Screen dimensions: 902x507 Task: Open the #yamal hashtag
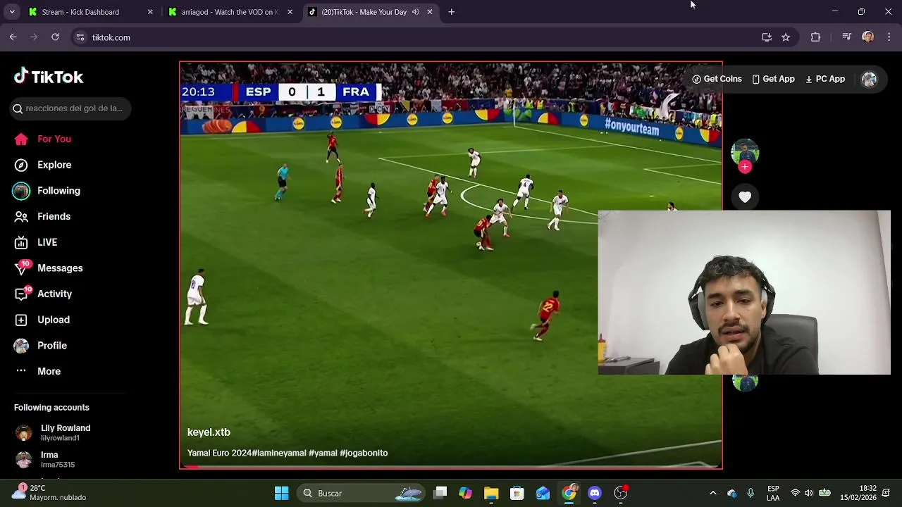click(x=323, y=453)
